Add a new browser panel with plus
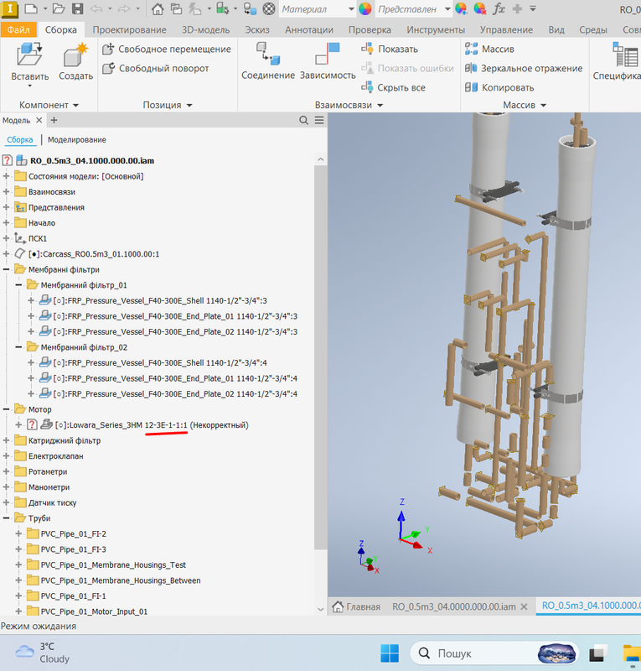This screenshot has height=671, width=641. tap(54, 120)
